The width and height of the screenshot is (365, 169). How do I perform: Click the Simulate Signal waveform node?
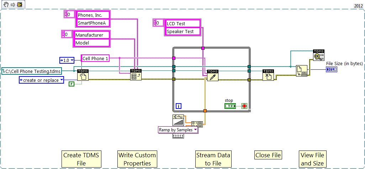coord(178,120)
